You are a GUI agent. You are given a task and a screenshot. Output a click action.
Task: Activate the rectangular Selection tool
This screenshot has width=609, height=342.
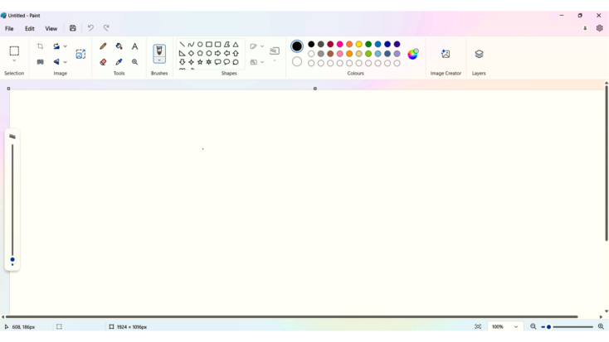(x=14, y=51)
